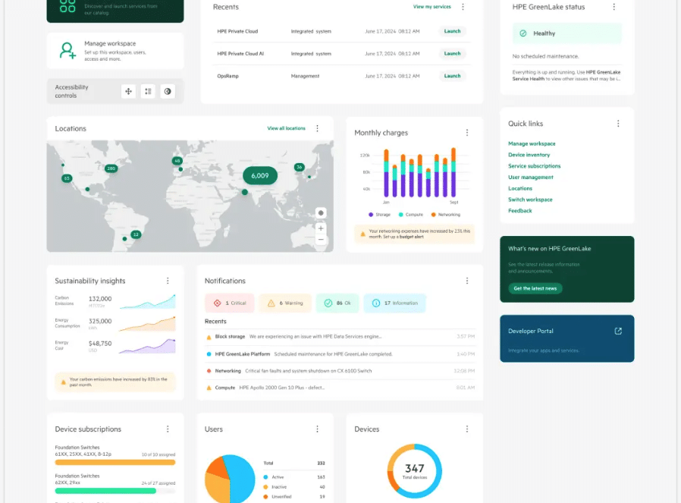Open the HPE GreenLake Platform notification
This screenshot has width=681, height=503.
340,354
